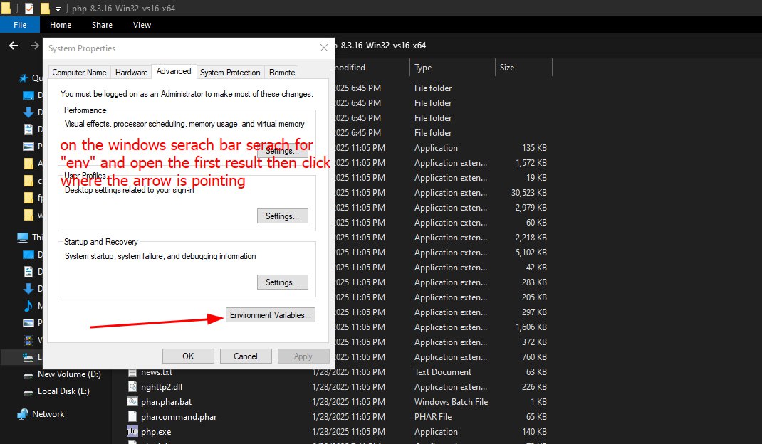This screenshot has width=762, height=444.
Task: Click the nghttp2.dll file icon
Action: pyautogui.click(x=132, y=386)
